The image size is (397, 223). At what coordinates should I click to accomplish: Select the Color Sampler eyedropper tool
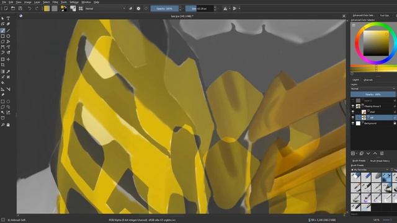point(8,72)
